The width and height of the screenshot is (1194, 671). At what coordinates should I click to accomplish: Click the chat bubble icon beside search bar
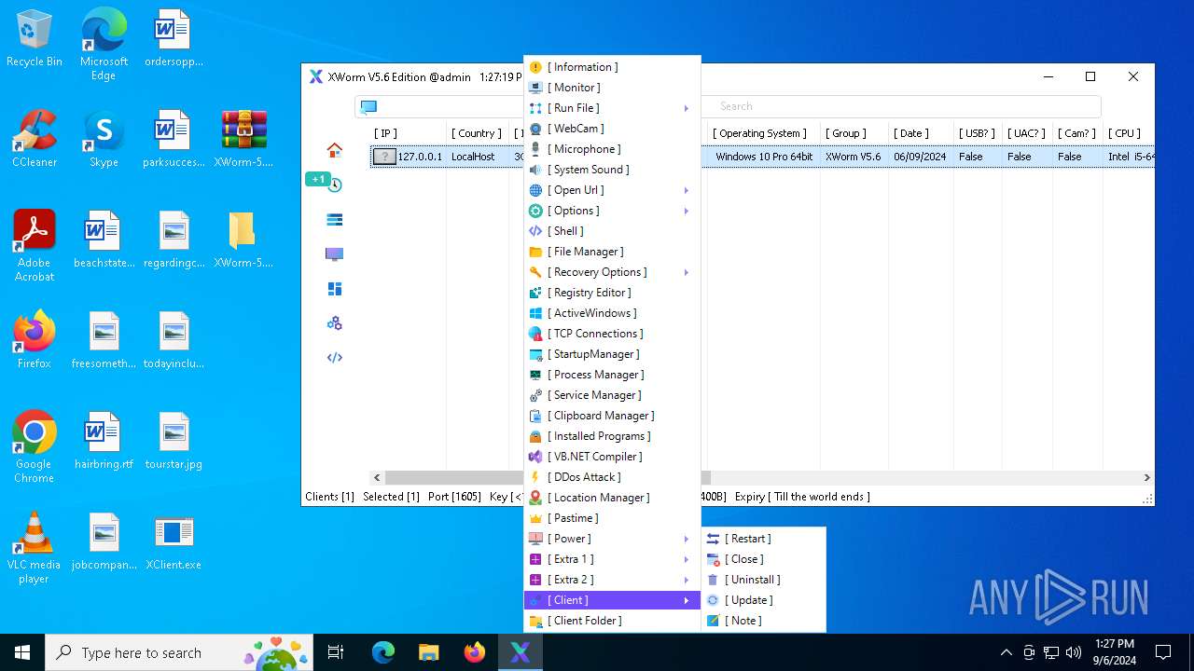coord(368,107)
